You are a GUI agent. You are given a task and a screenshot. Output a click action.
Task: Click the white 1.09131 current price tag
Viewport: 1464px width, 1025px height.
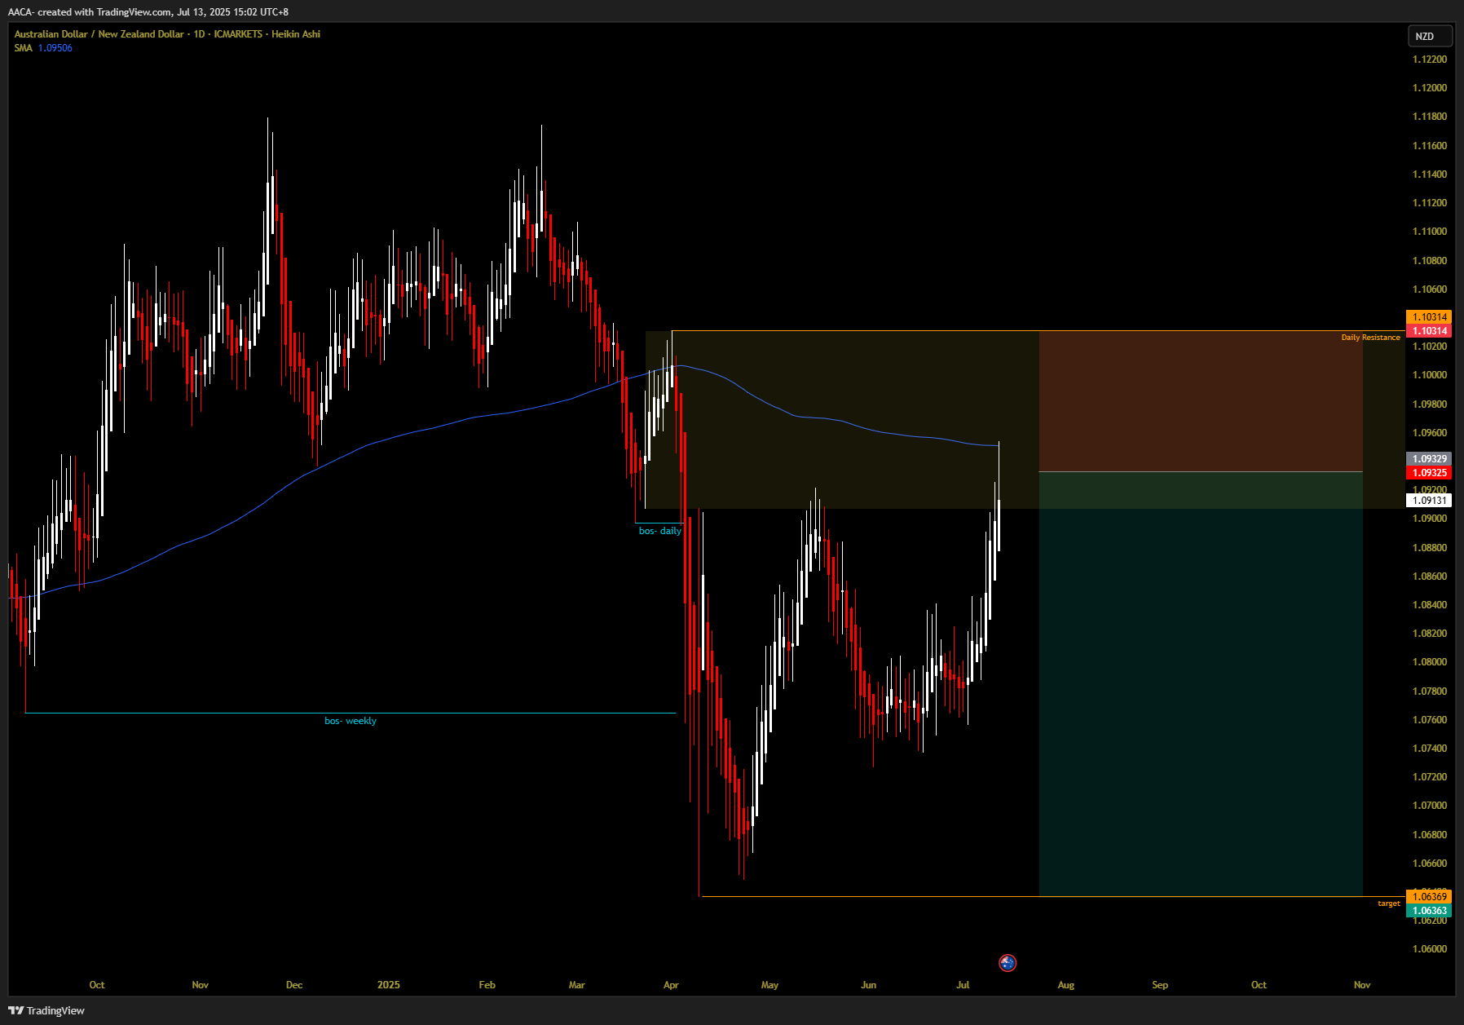pos(1429,501)
